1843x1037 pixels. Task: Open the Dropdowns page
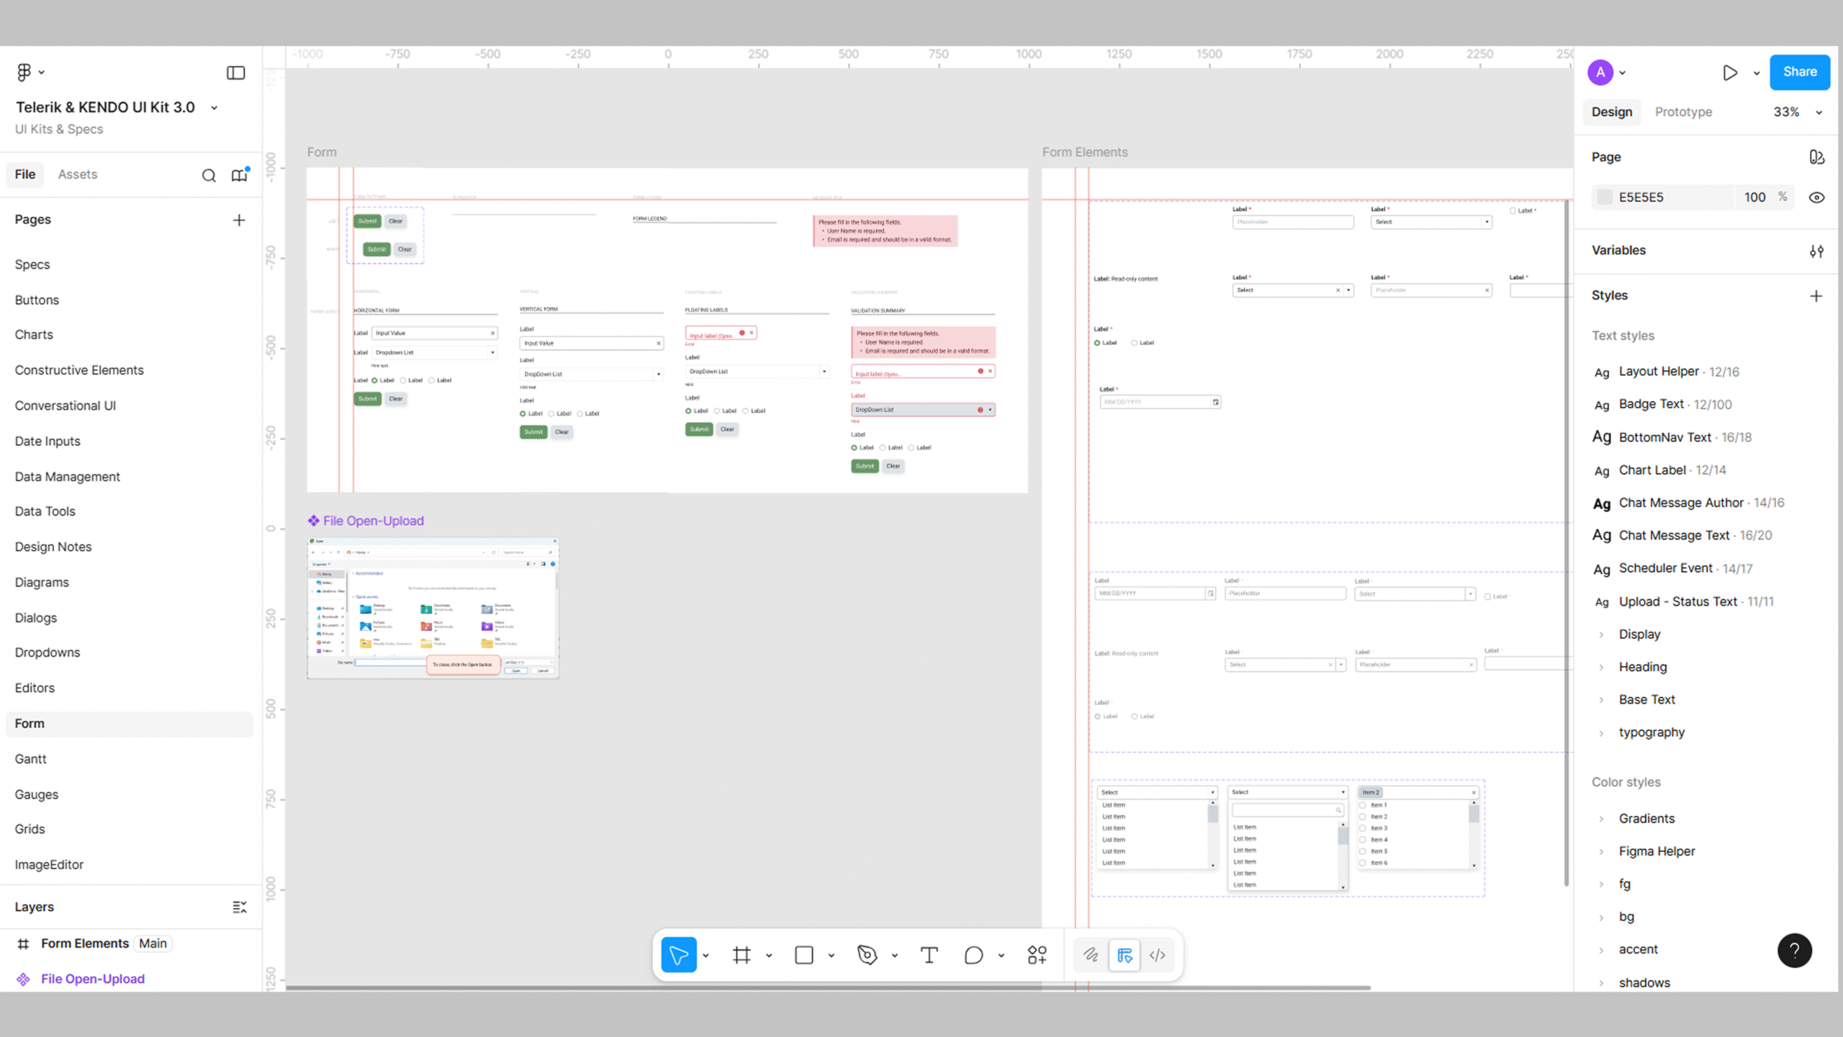click(48, 652)
